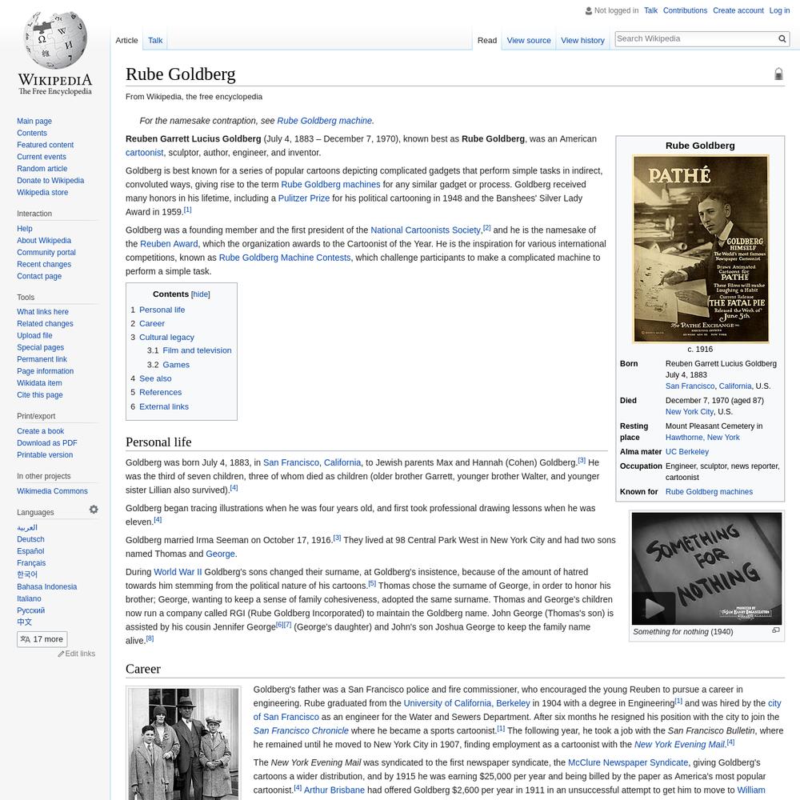
Task: Open National Cartoonists Society link
Action: coord(426,230)
